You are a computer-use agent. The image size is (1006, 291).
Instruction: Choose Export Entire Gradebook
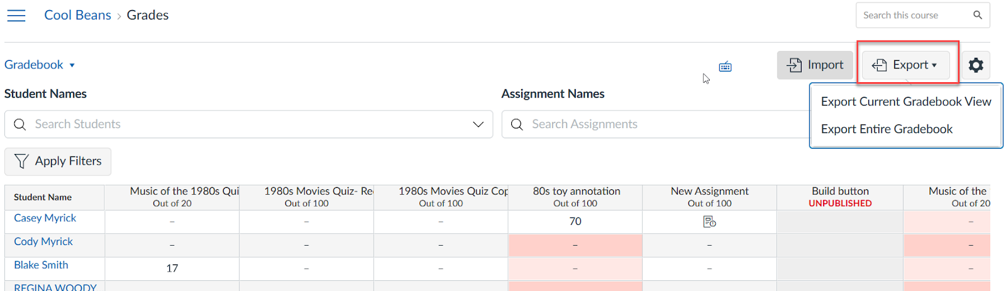(887, 129)
